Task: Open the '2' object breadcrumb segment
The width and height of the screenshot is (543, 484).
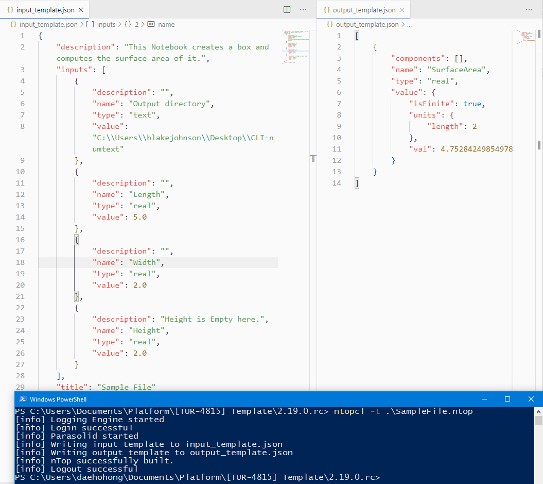Action: point(136,25)
